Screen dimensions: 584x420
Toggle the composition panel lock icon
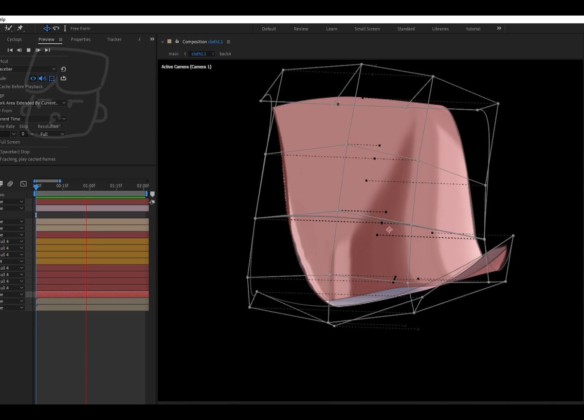pyautogui.click(x=177, y=42)
